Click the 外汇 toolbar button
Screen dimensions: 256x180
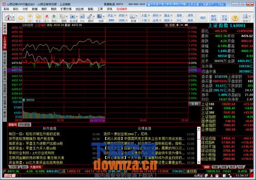pos(179,20)
